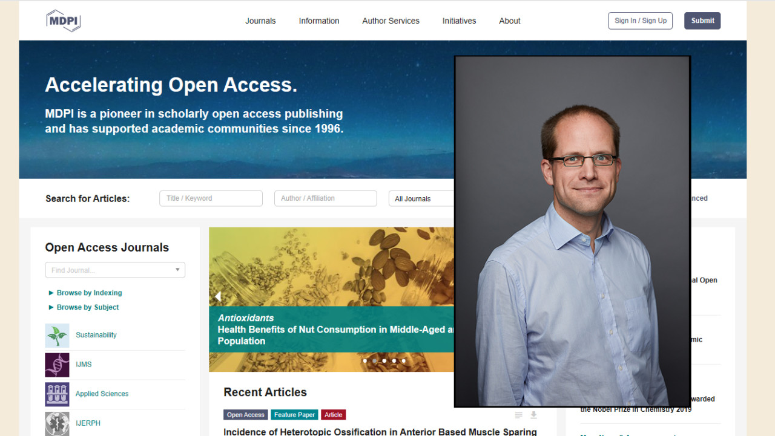
Task: Open the Journals menu
Action: (260, 21)
